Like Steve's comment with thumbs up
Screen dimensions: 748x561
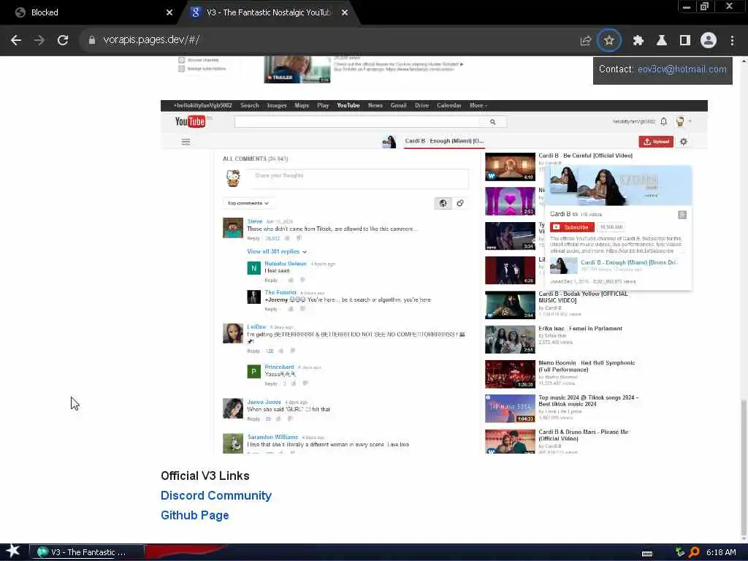(x=287, y=238)
